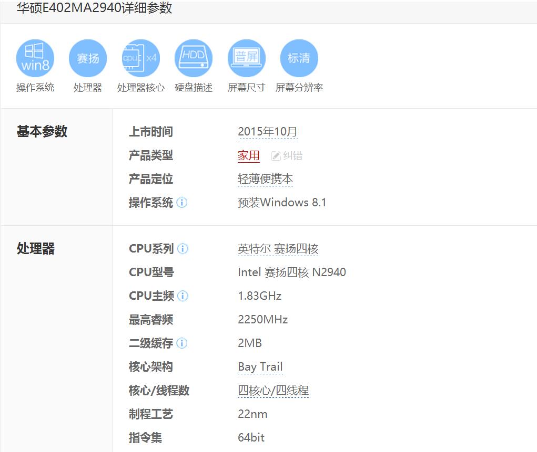Click the 上市时间 row label
The width and height of the screenshot is (537, 452).
point(151,132)
